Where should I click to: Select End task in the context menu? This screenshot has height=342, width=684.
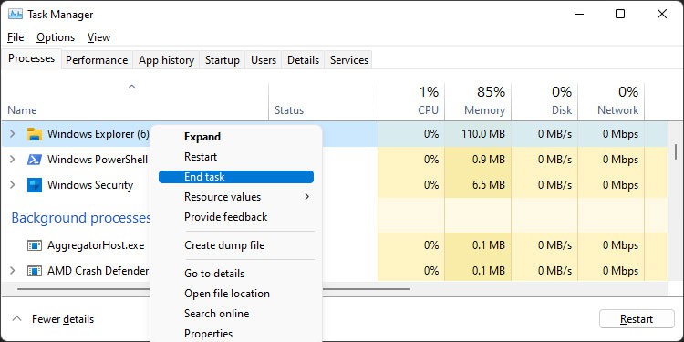click(236, 177)
